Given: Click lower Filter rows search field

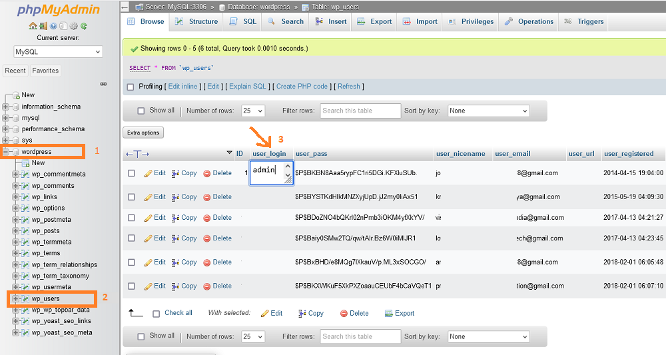Looking at the screenshot, I should [360, 336].
